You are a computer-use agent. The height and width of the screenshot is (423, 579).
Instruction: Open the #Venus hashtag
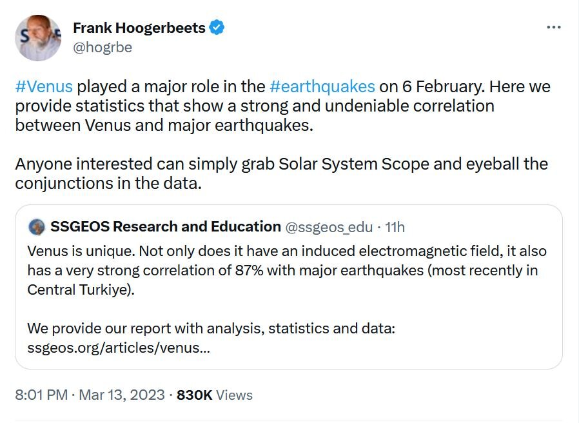pyautogui.click(x=44, y=86)
